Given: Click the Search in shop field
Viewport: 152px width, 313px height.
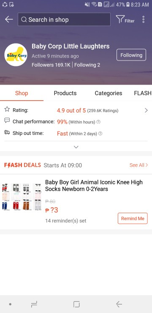Looking at the screenshot, I should [x=64, y=19].
